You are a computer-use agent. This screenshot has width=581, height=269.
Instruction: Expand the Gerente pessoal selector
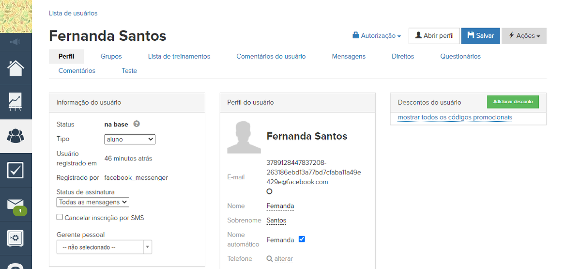click(104, 247)
